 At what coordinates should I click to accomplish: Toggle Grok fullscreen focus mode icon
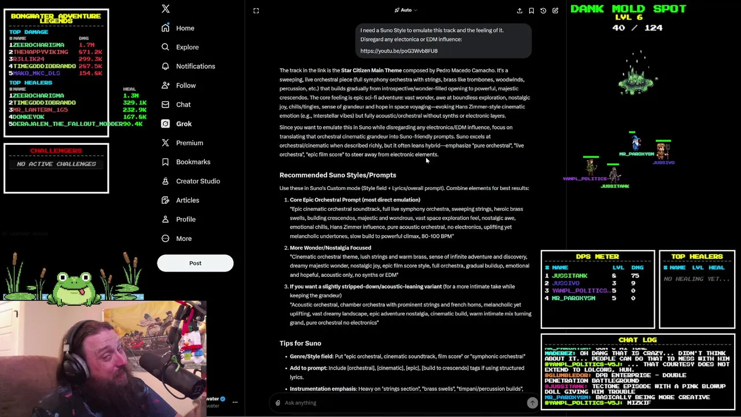(256, 10)
